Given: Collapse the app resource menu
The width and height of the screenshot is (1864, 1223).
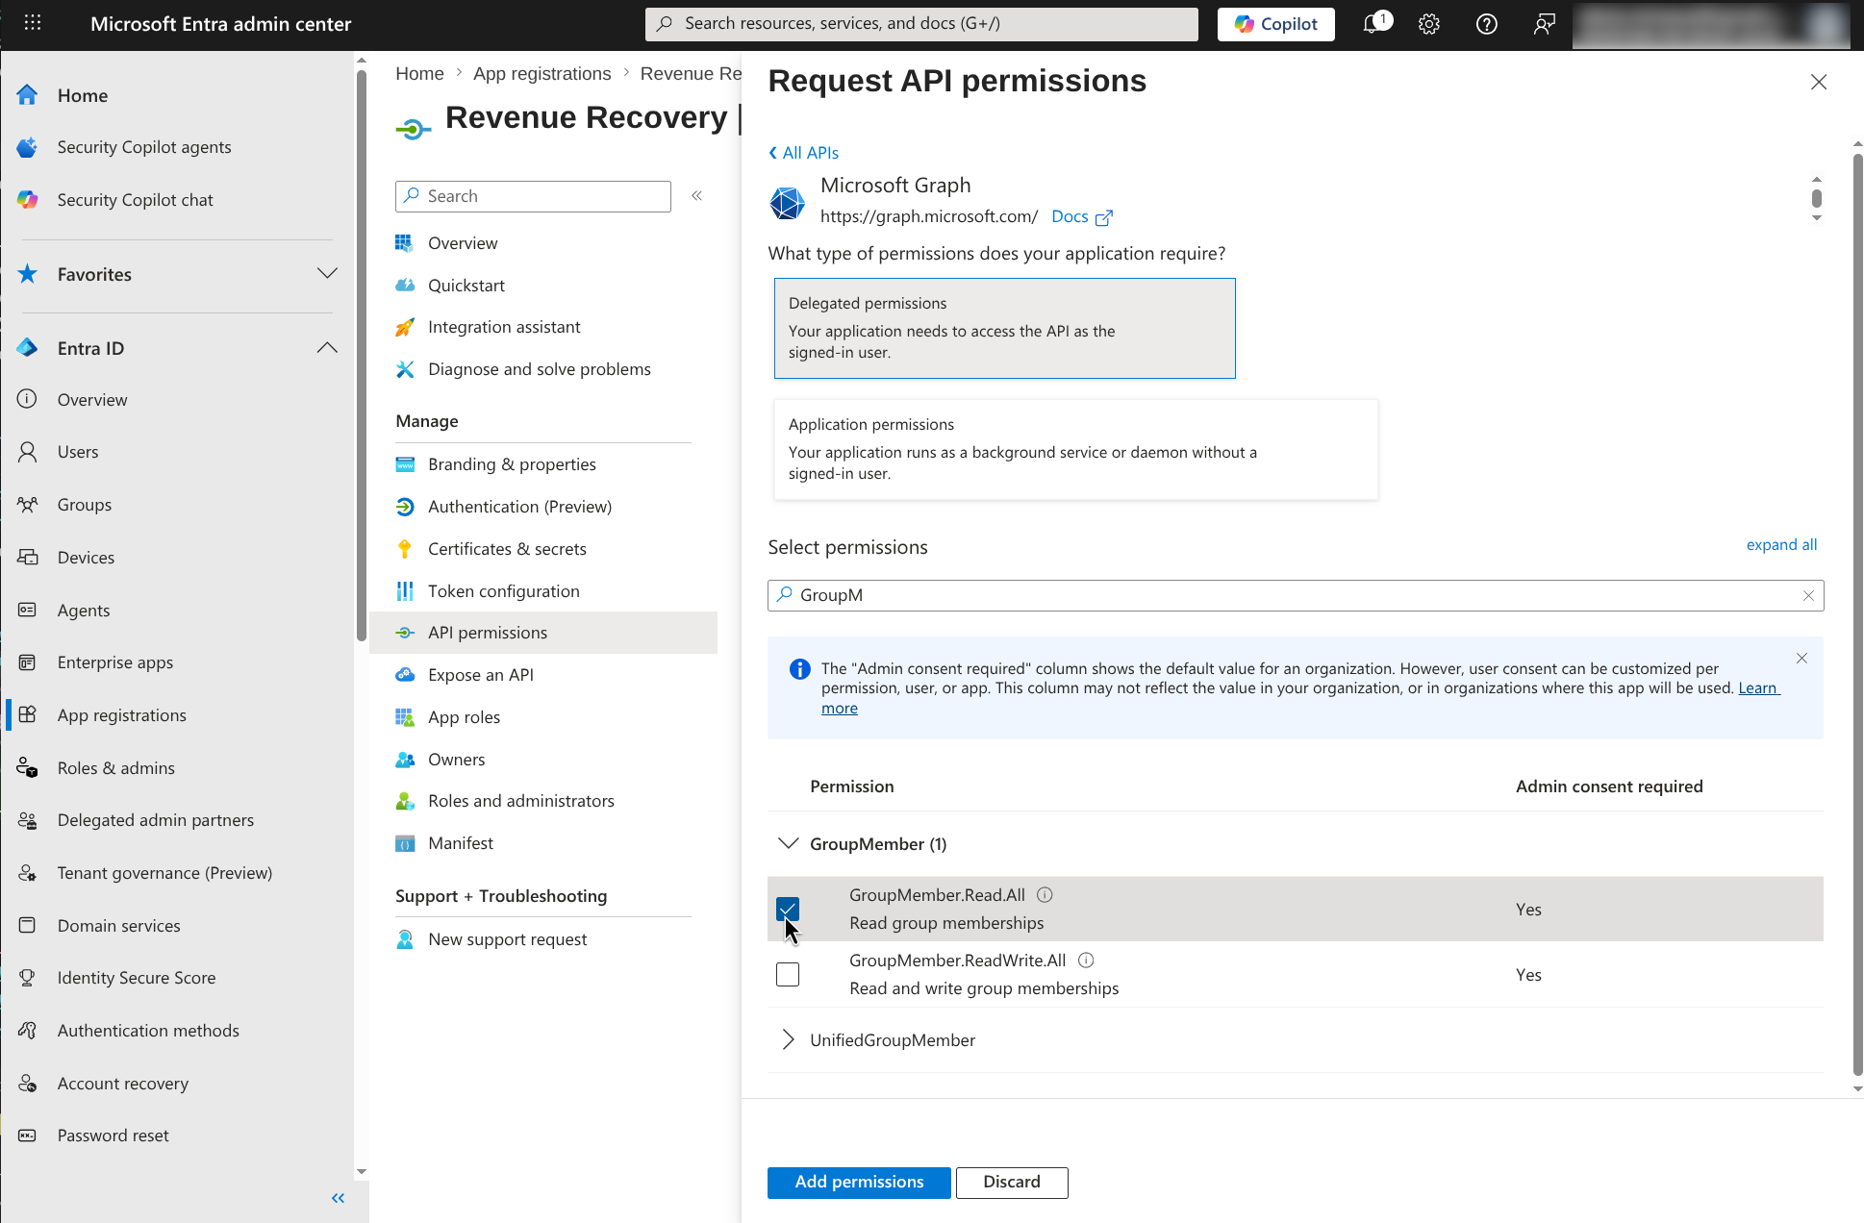Looking at the screenshot, I should [697, 196].
